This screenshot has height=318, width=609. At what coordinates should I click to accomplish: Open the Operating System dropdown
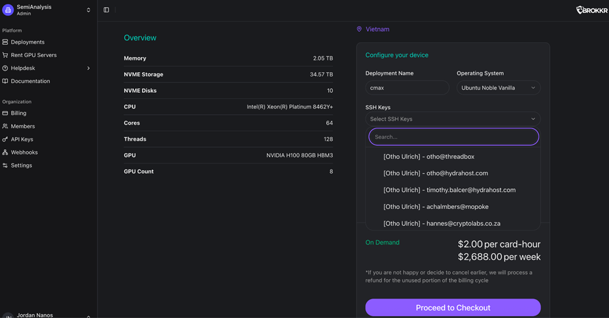pyautogui.click(x=498, y=88)
